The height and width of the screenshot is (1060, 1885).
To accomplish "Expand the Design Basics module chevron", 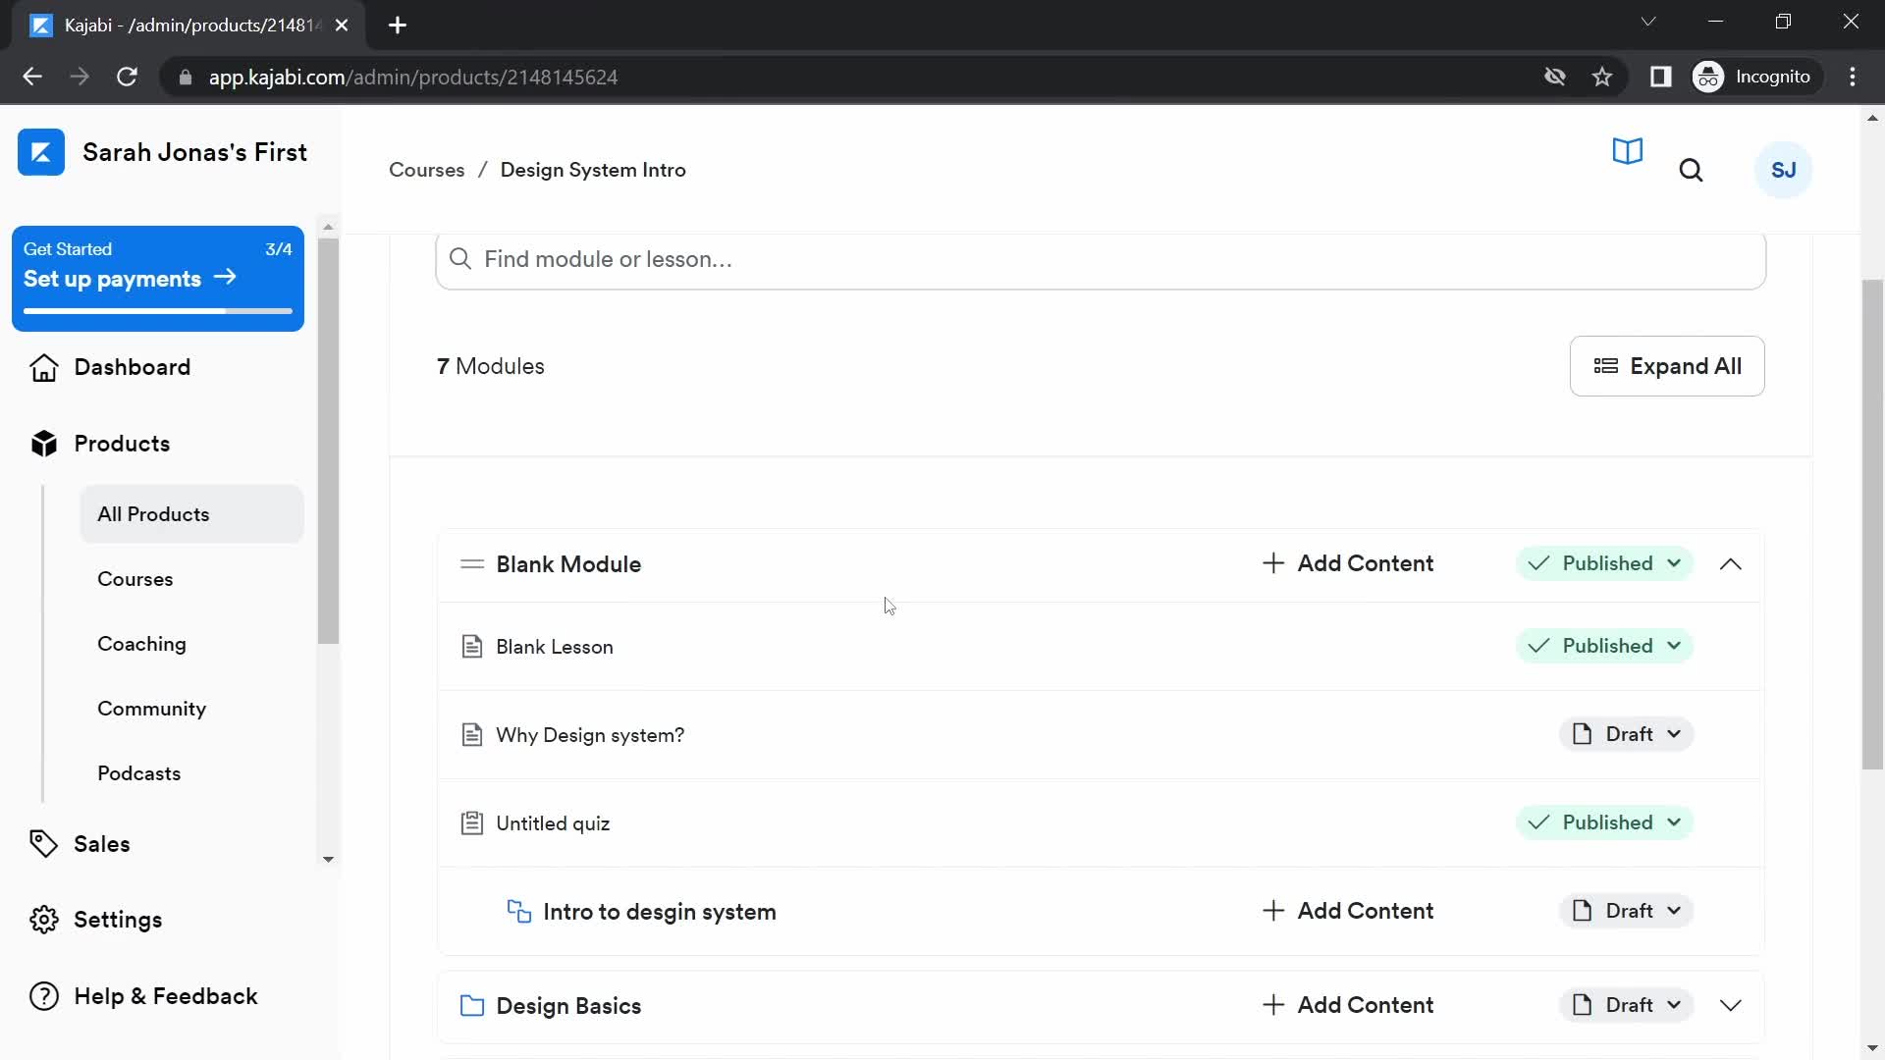I will [x=1732, y=1006].
